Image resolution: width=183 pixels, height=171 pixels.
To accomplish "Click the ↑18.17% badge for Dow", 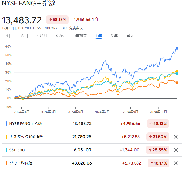I will pos(158,163).
